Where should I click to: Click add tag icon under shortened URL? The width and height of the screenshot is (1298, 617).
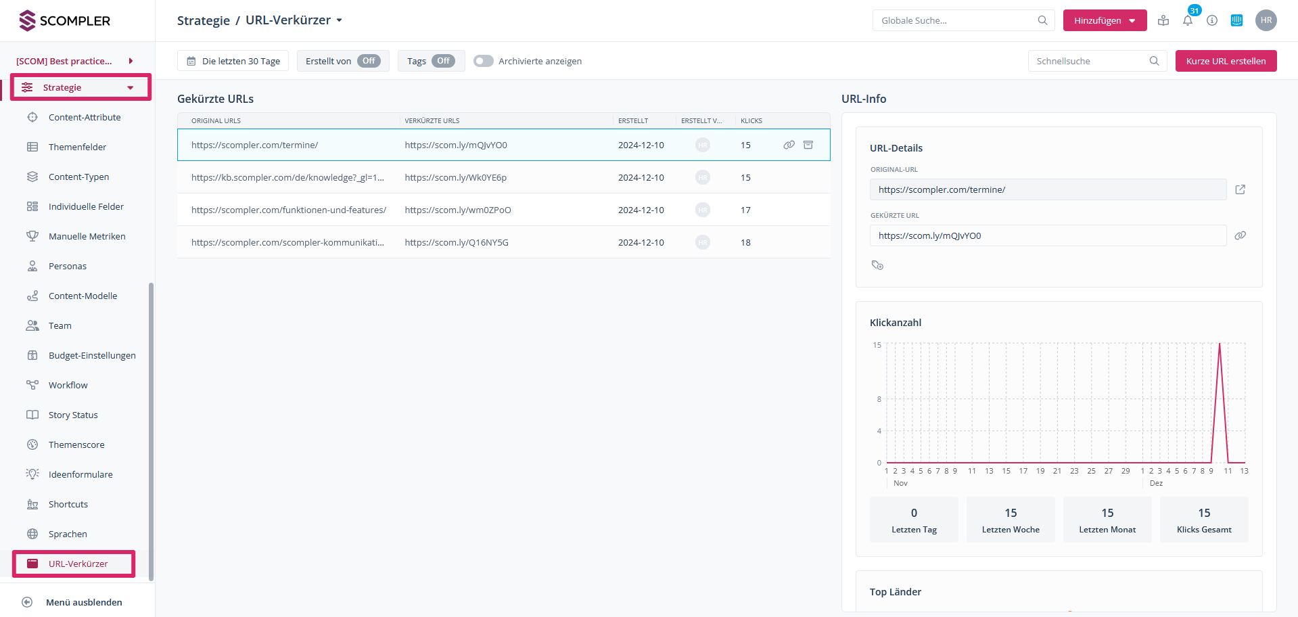pyautogui.click(x=877, y=265)
